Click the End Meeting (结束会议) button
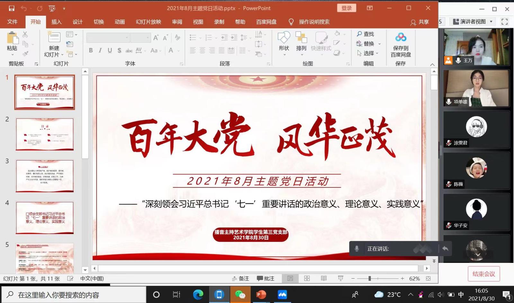This screenshot has width=514, height=303. 483,274
